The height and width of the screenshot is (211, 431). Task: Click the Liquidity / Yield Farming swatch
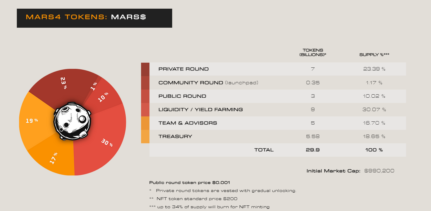click(x=145, y=109)
